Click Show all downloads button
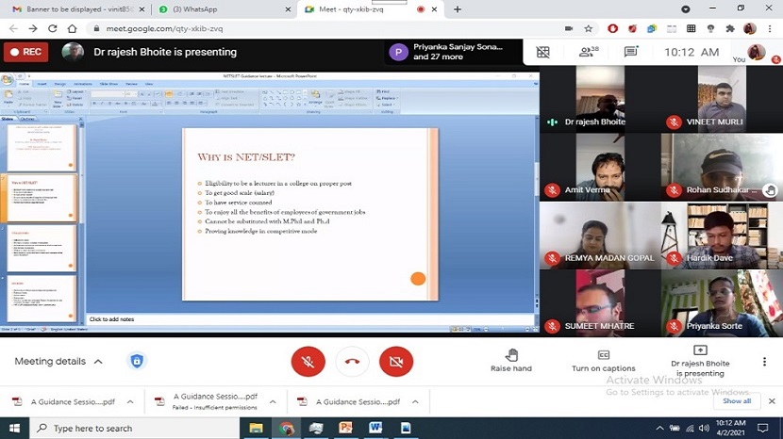 coord(736,401)
